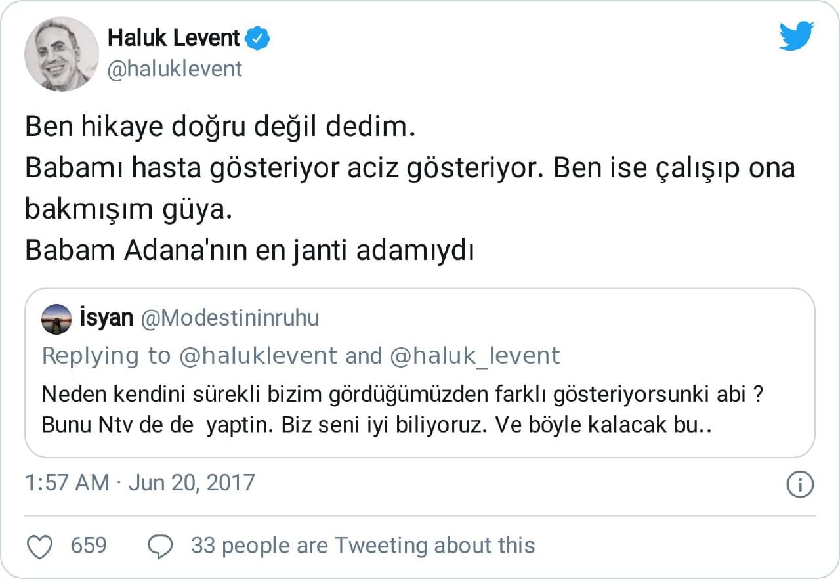Click the 659 likes count

coord(88,546)
